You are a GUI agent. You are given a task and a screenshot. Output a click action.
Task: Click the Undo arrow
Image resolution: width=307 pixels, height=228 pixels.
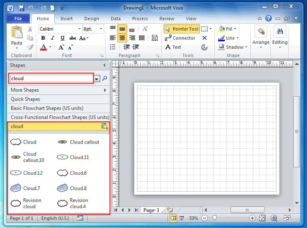30,8
